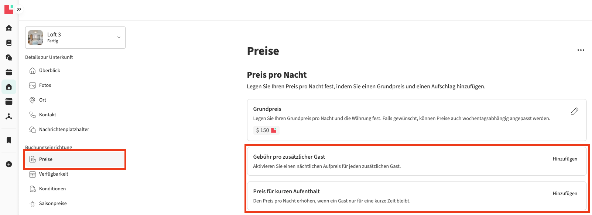This screenshot has height=215, width=592.
Task: Select Verfügbarkeit in sidebar
Action: 54,174
